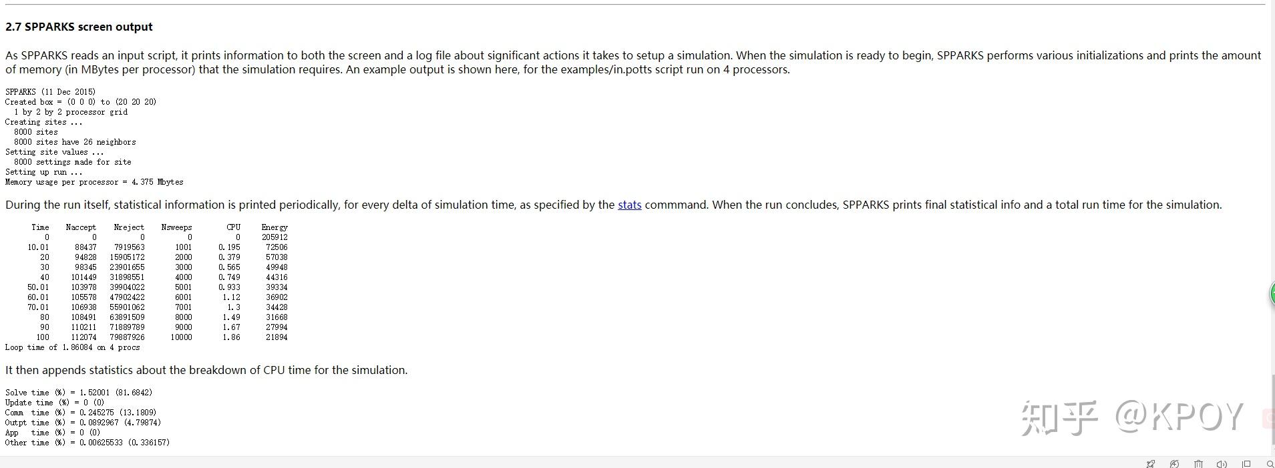Click the rocket speed-up icon in status bar

click(x=1150, y=463)
